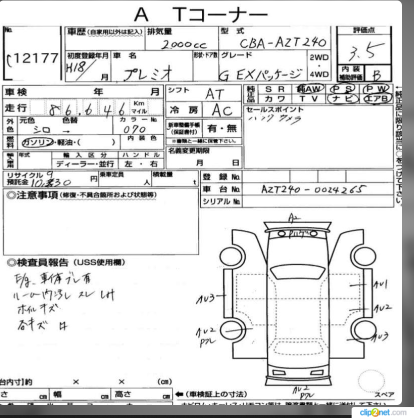The width and height of the screenshot is (414, 418).
Task: Click the front left wheel on diagram
Action: [231, 256]
